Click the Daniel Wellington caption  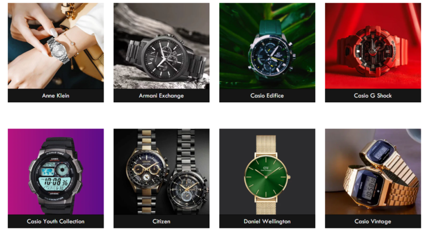tap(267, 222)
